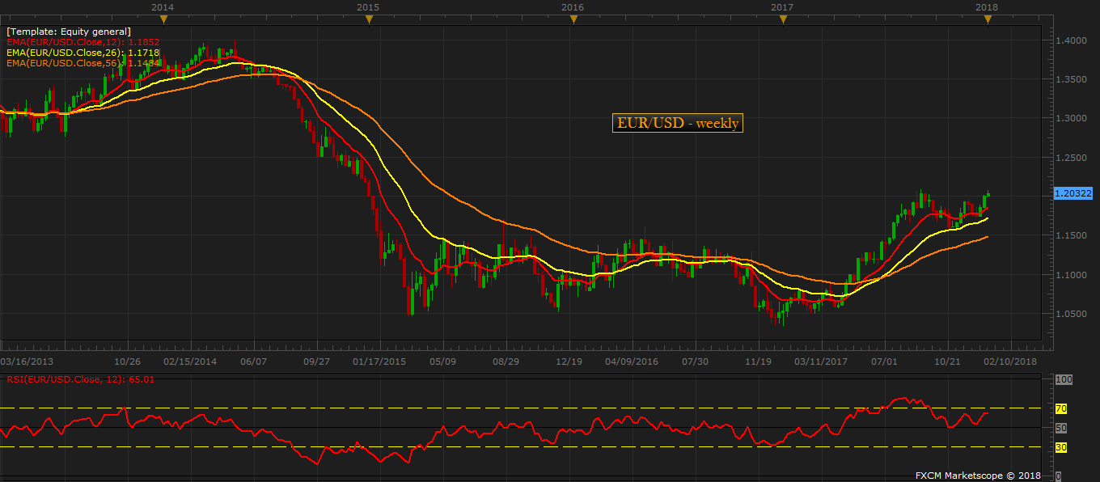Click the 12/19 date axis label
This screenshot has height=482, width=1100.
click(x=569, y=361)
